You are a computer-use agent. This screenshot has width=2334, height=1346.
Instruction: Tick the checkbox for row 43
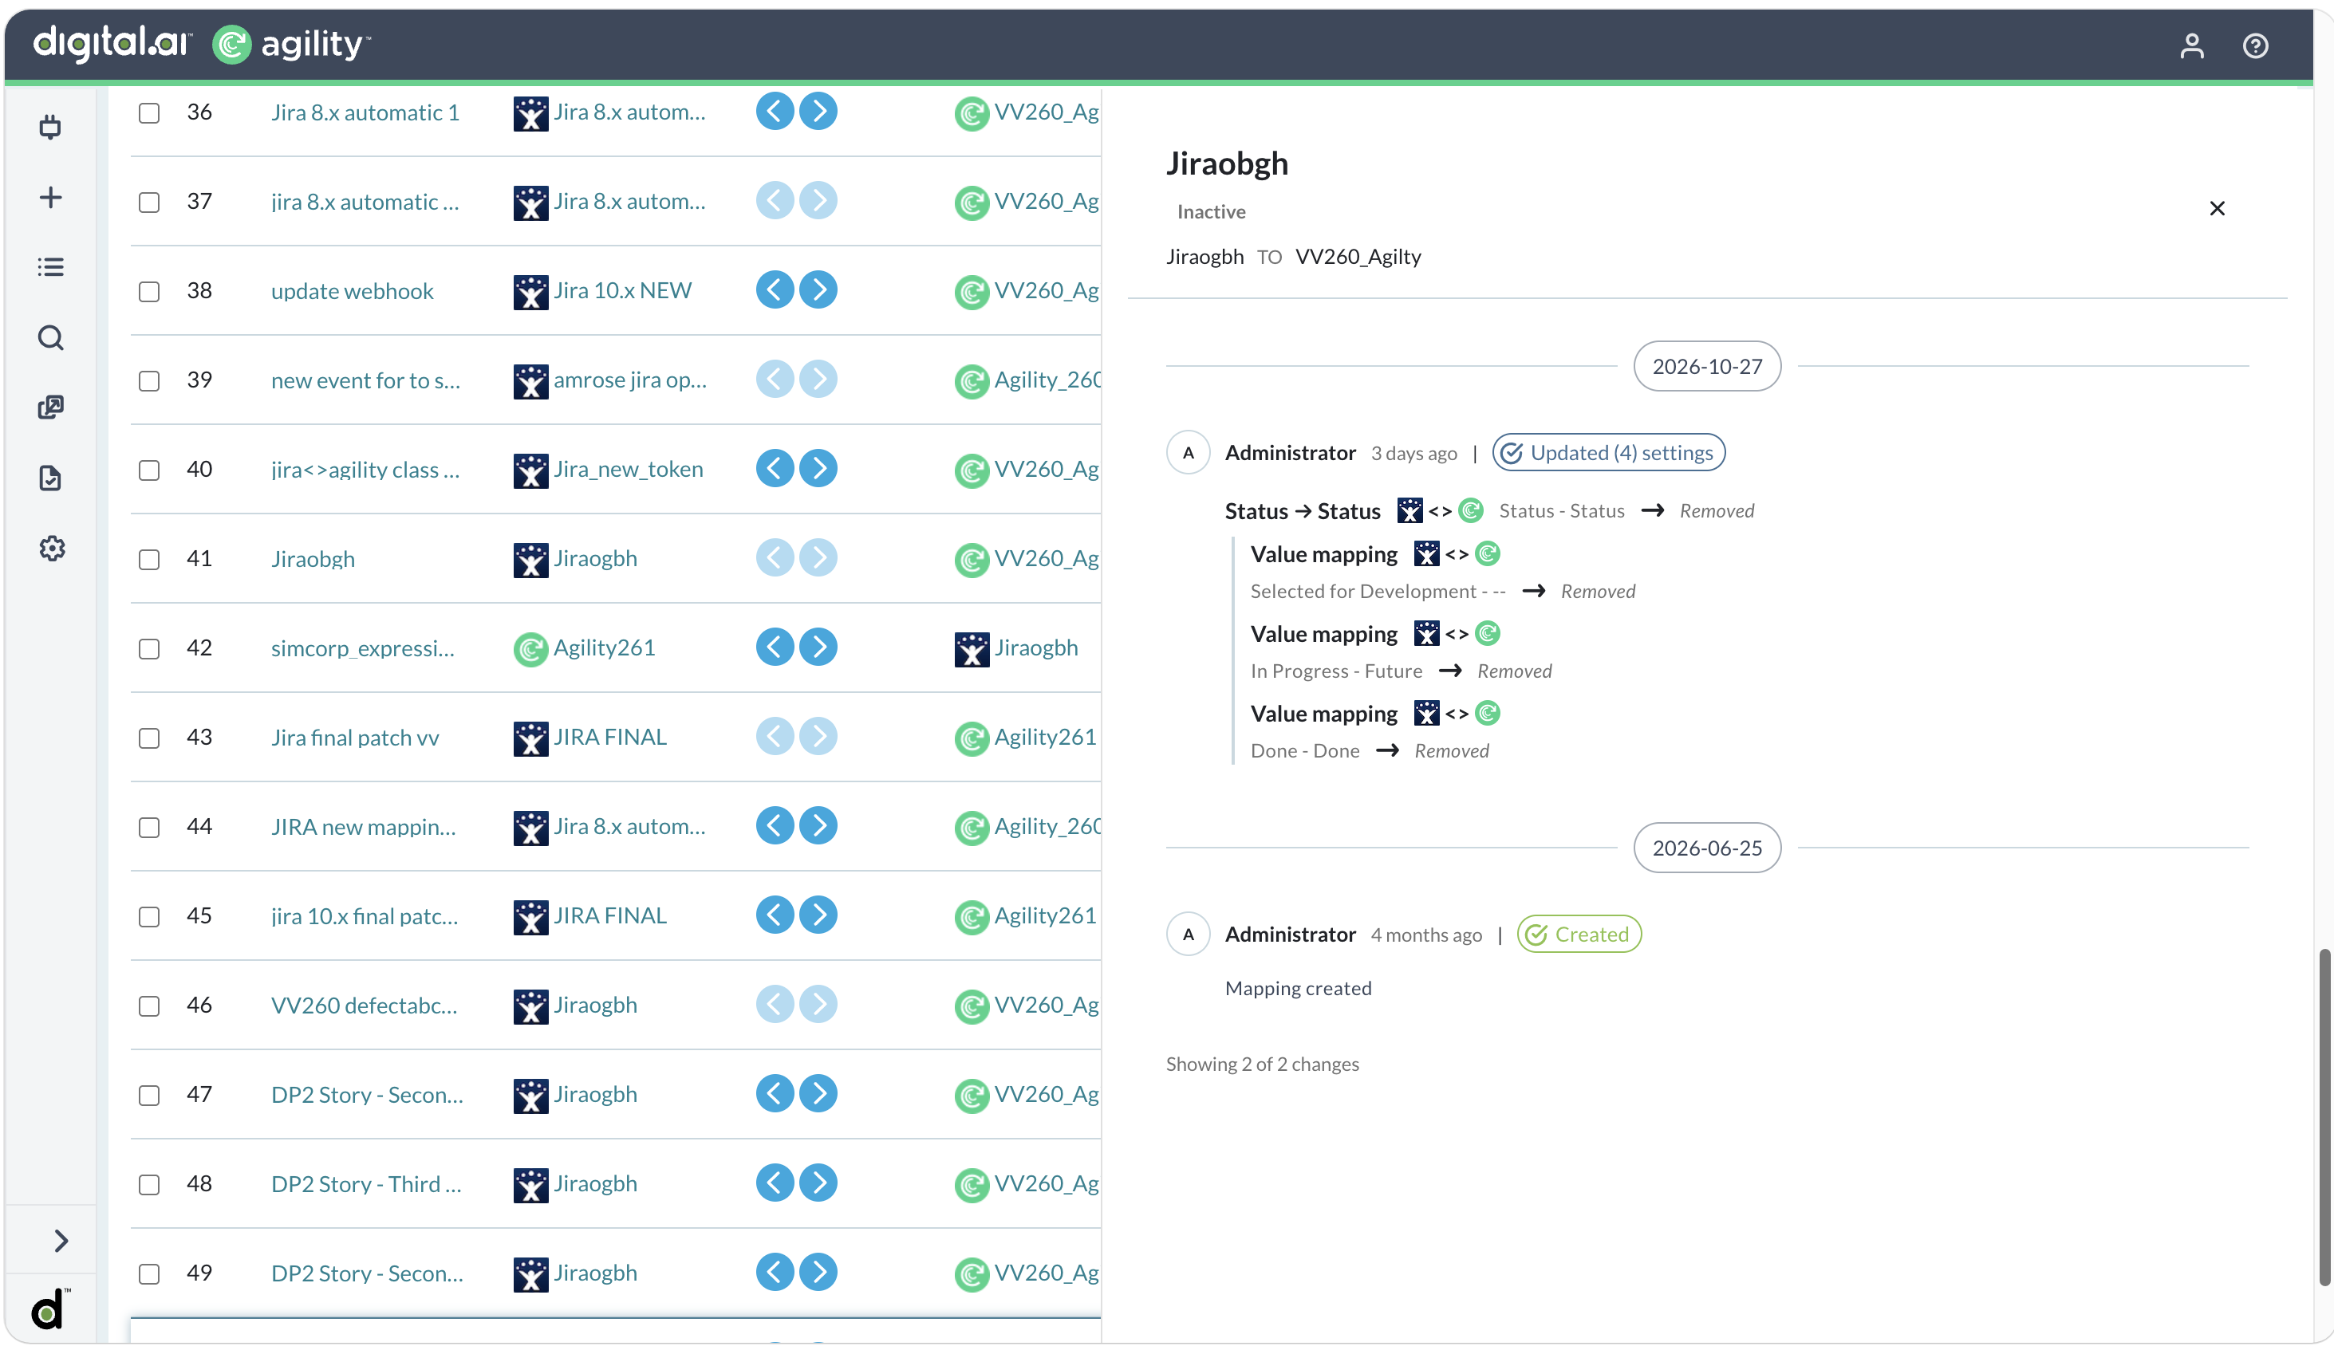149,738
